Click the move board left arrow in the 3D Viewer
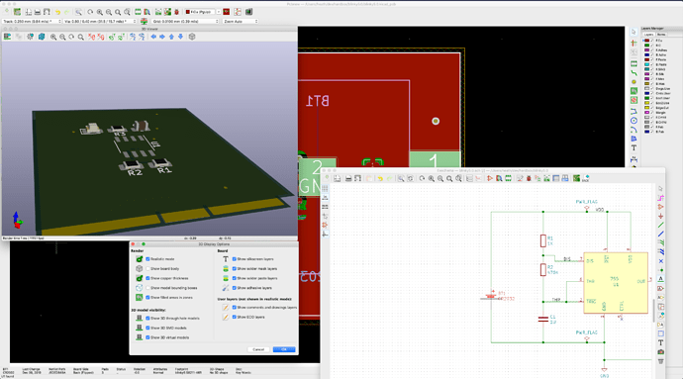The image size is (683, 379). 153,37
